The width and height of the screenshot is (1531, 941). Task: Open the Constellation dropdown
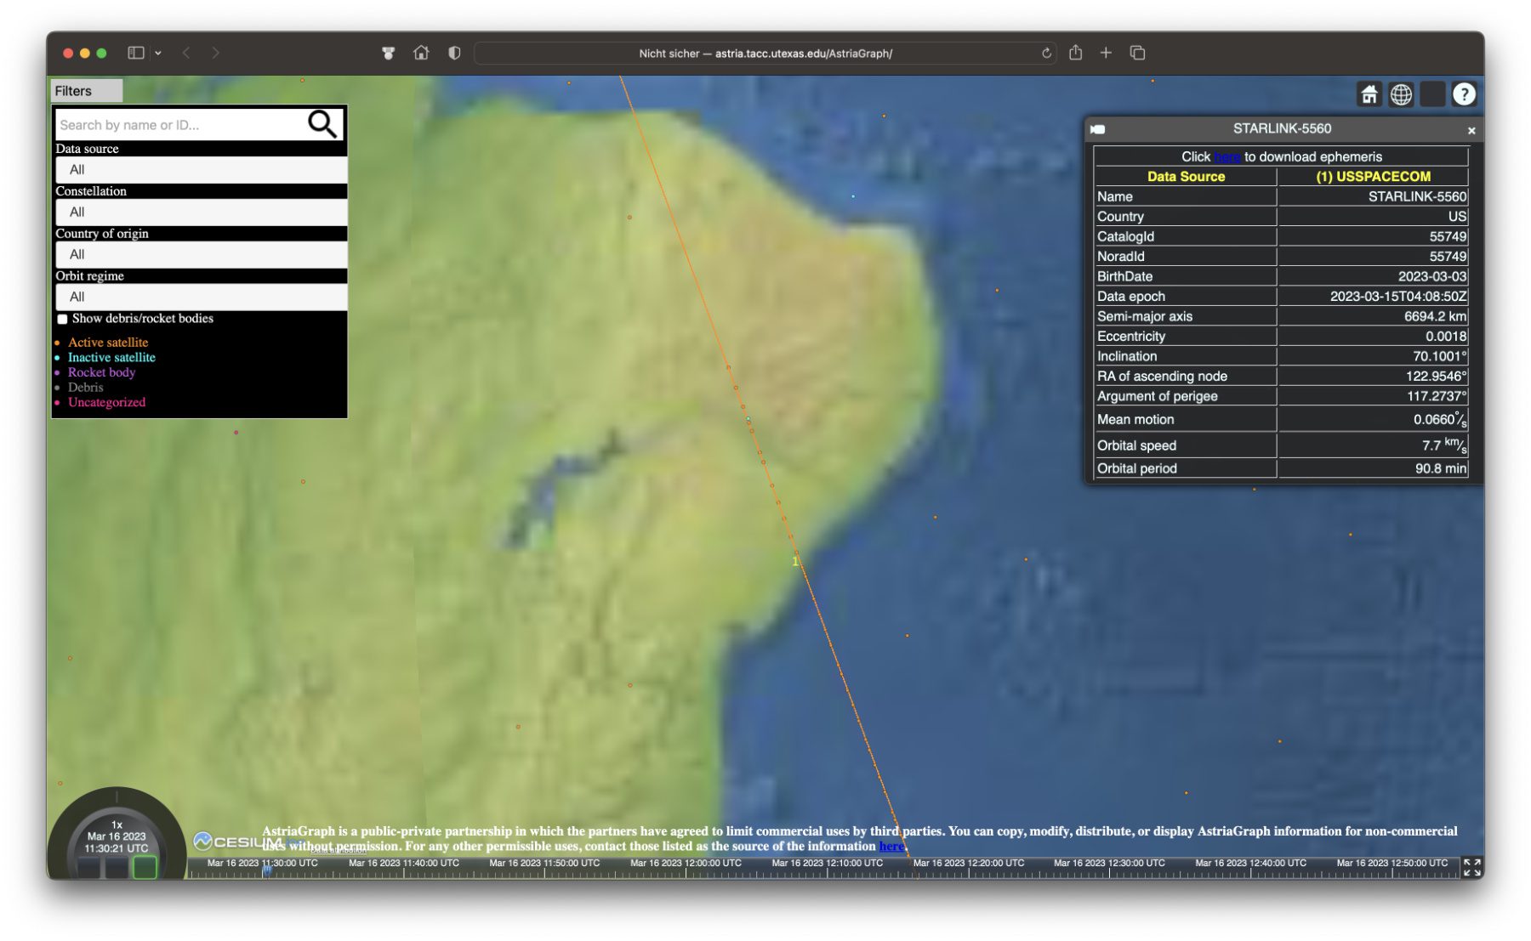pos(201,212)
